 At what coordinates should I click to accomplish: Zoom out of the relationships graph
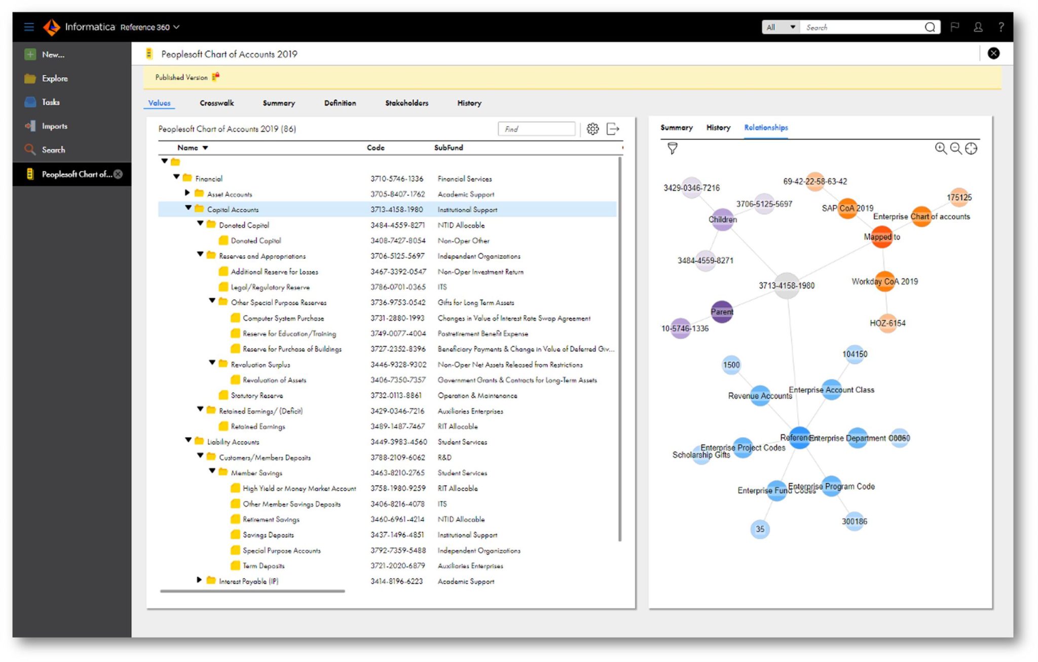tap(955, 148)
